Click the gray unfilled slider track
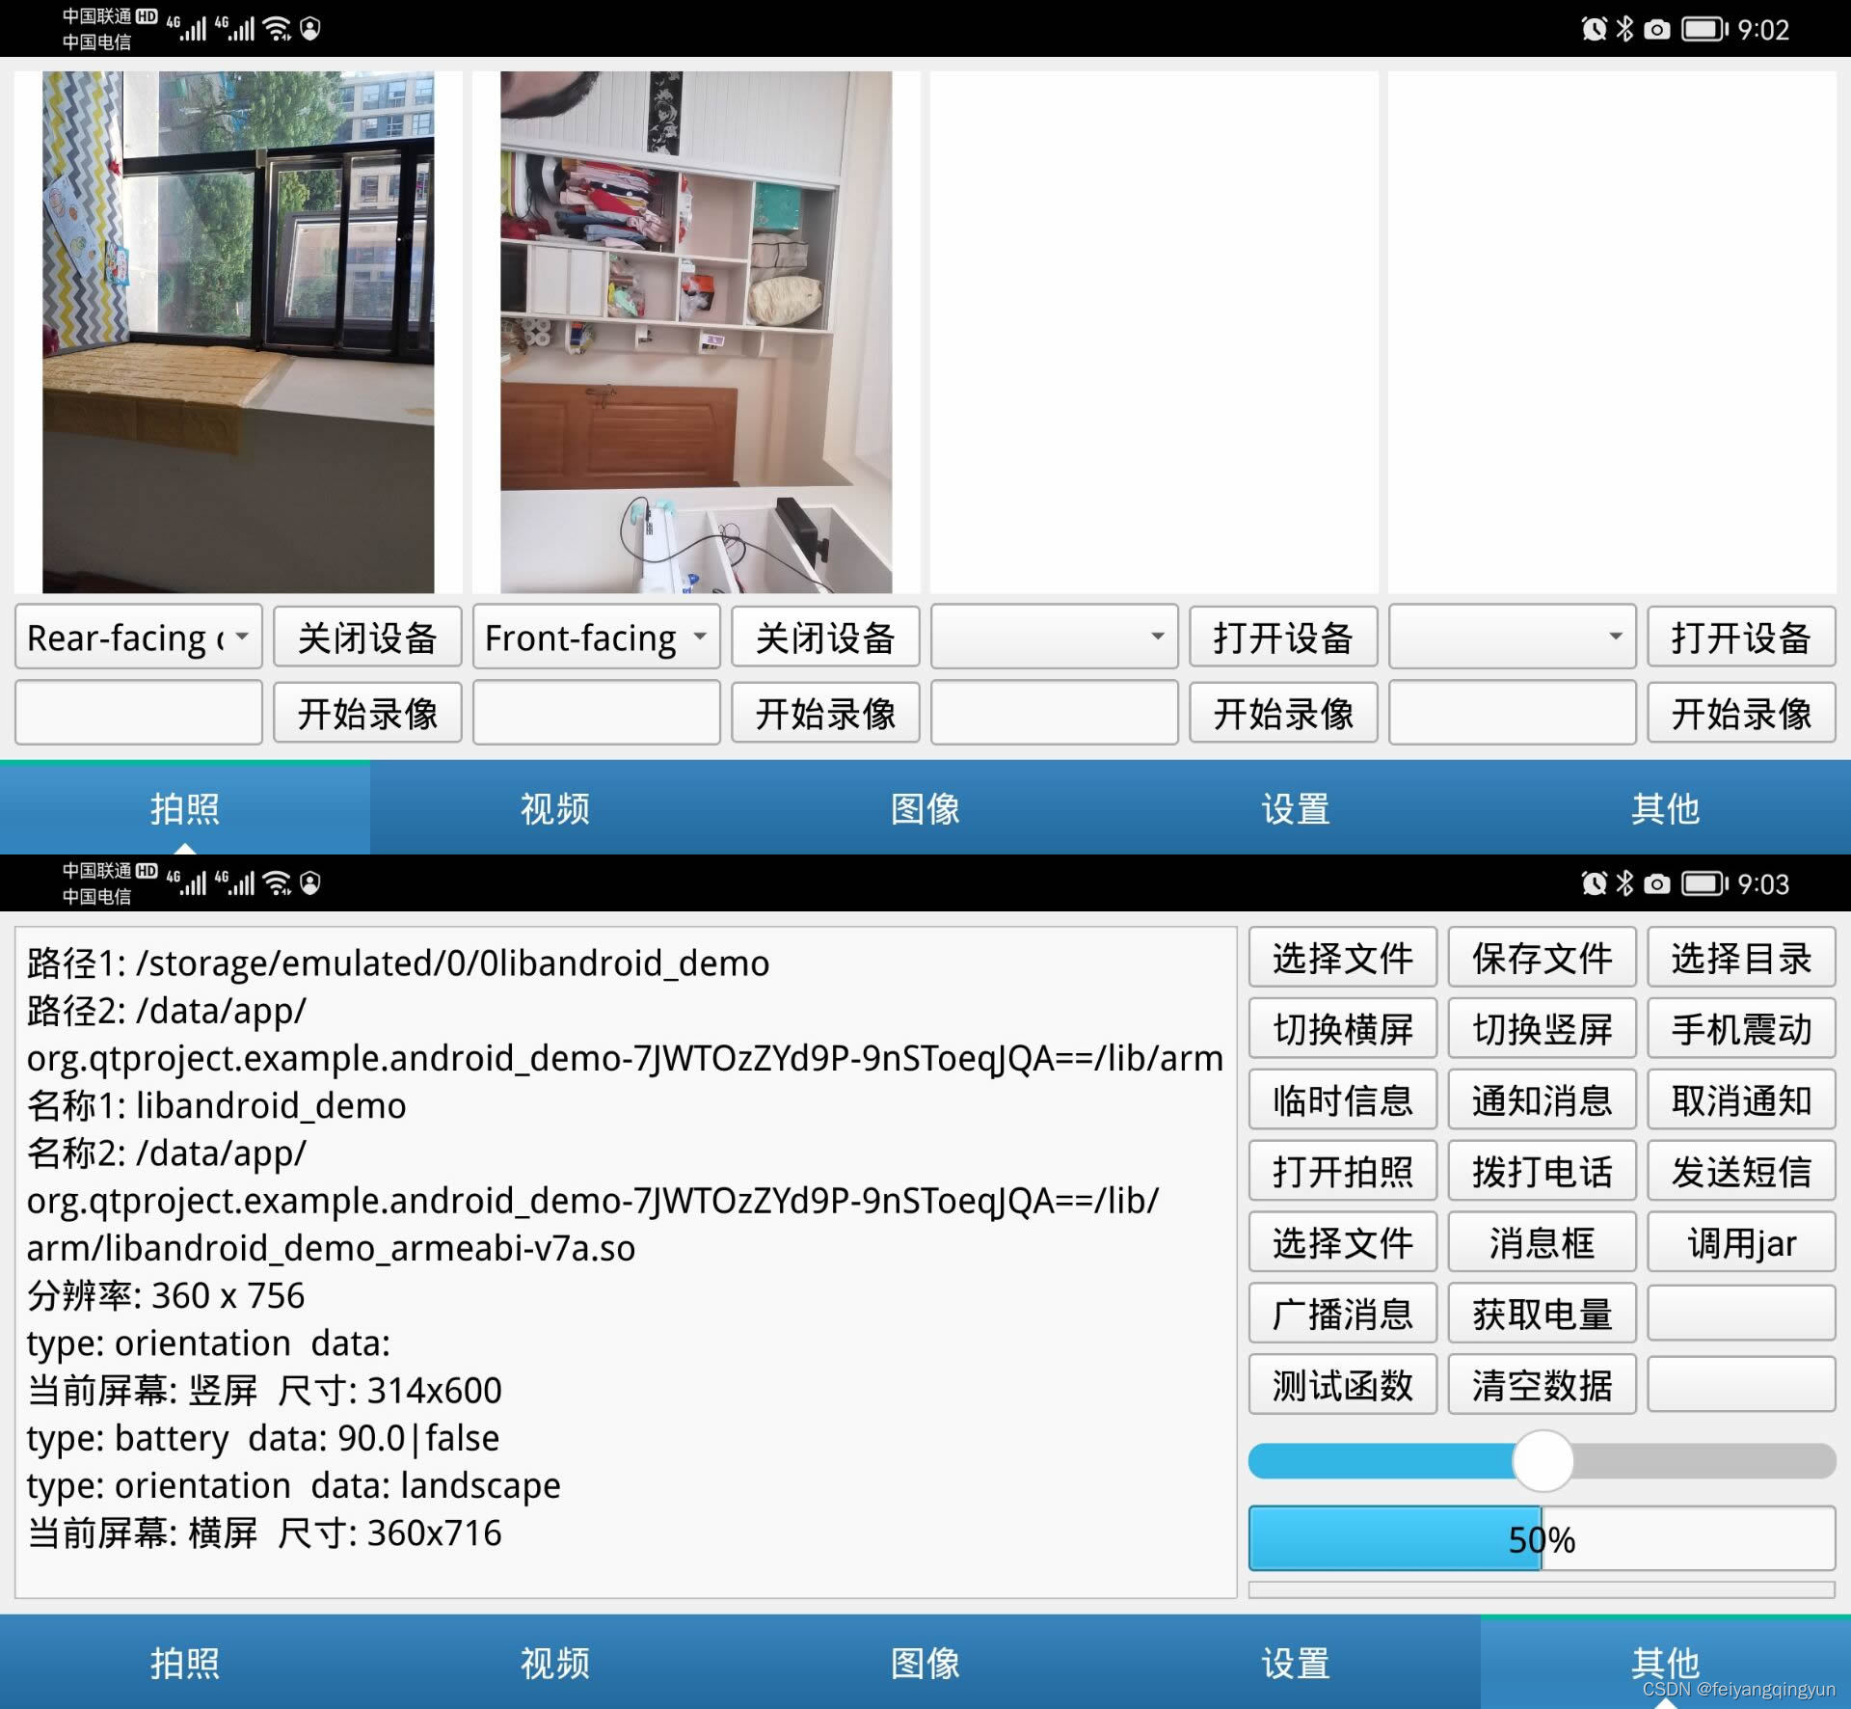Image resolution: width=1851 pixels, height=1709 pixels. click(1703, 1461)
